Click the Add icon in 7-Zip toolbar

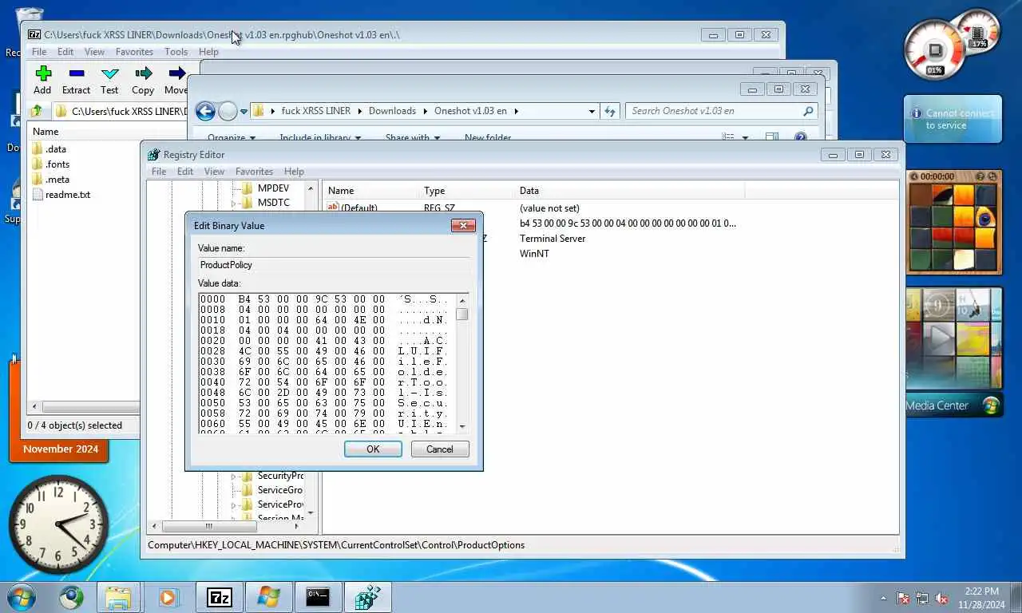coord(43,73)
